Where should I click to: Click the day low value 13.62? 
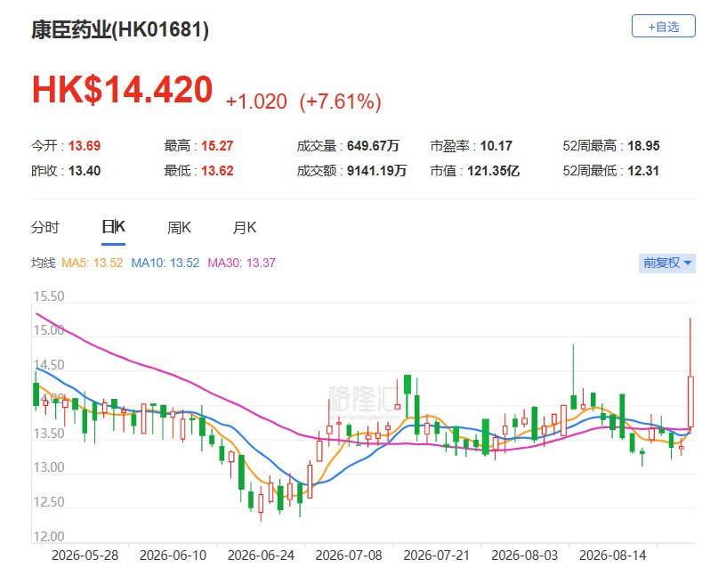point(217,171)
